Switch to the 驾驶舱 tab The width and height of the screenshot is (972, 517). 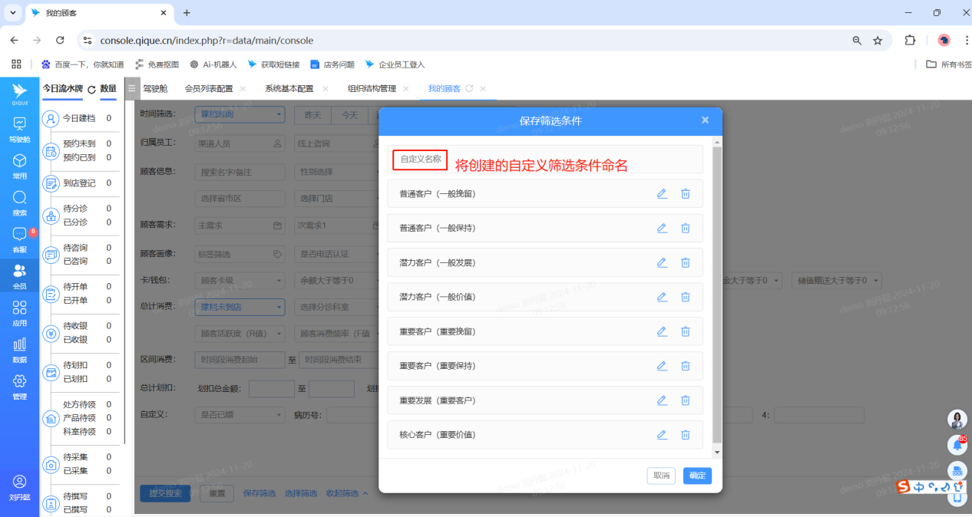point(154,88)
